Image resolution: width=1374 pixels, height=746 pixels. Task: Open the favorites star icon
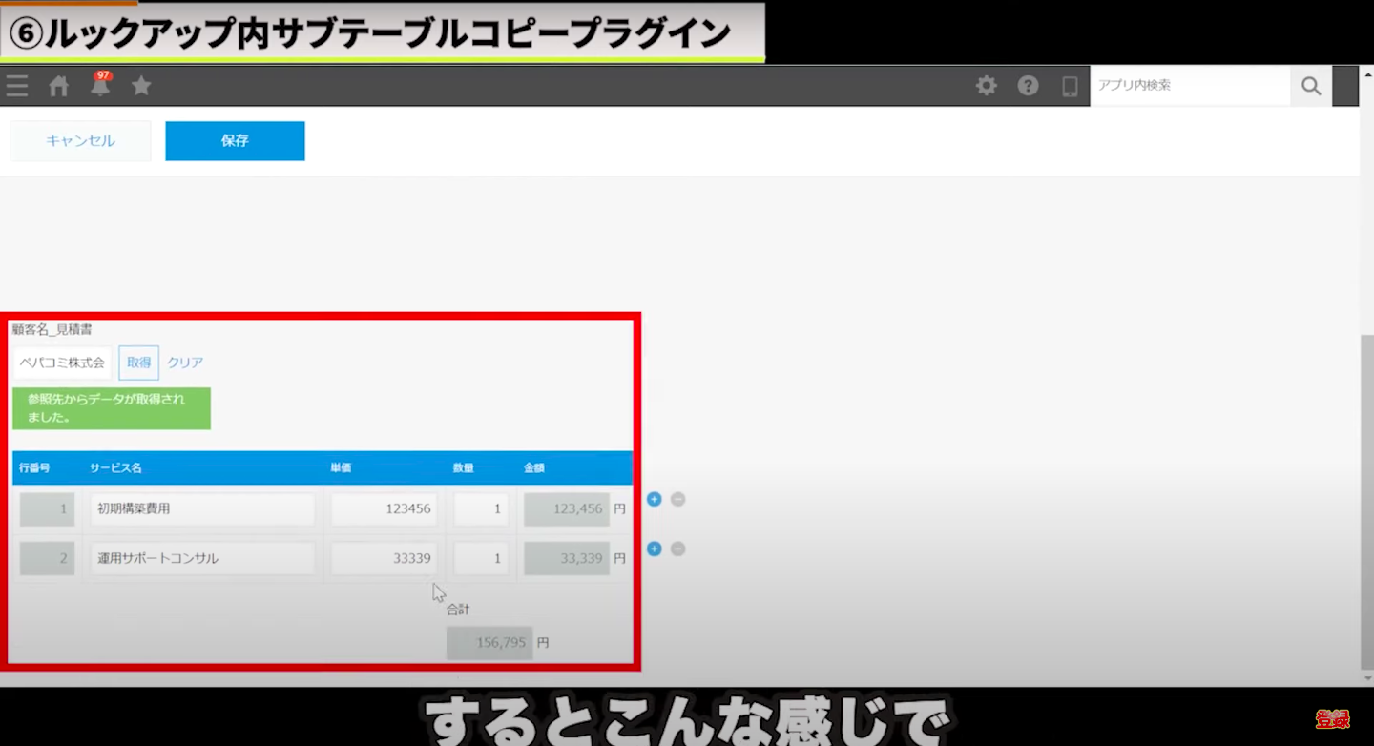coord(141,86)
